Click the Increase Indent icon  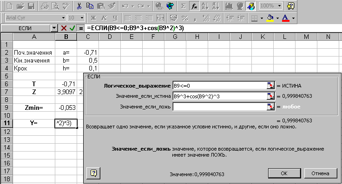[x=241, y=18]
